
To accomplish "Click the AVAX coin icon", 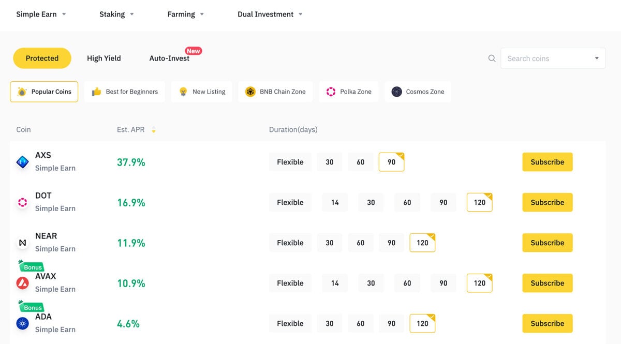I will tap(23, 283).
